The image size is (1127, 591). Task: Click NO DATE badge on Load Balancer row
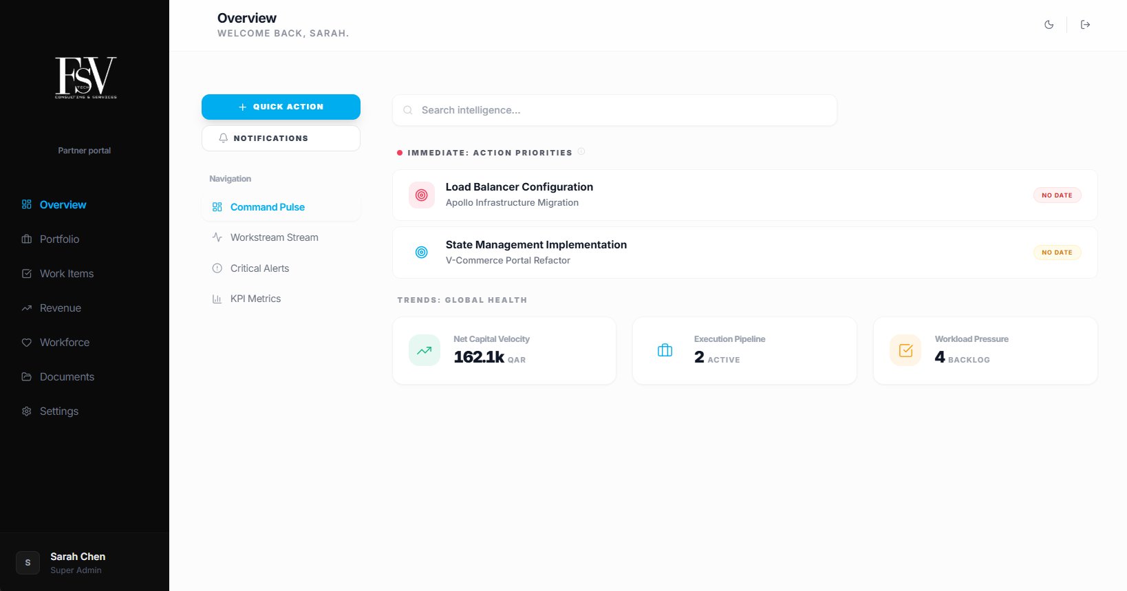(1057, 195)
